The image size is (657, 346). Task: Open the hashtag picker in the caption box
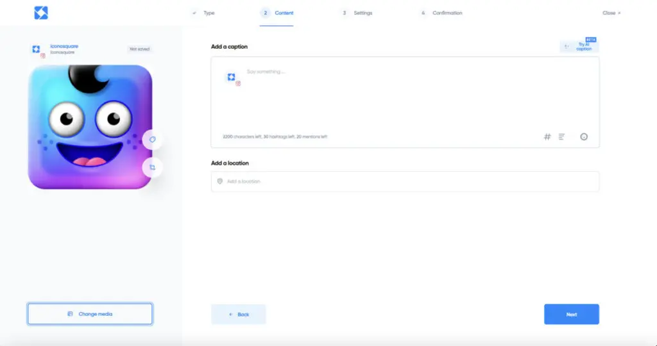coord(547,136)
